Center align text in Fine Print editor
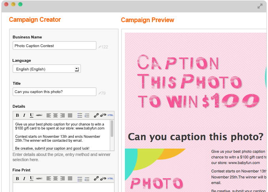The image size is (268, 192). click(55, 179)
